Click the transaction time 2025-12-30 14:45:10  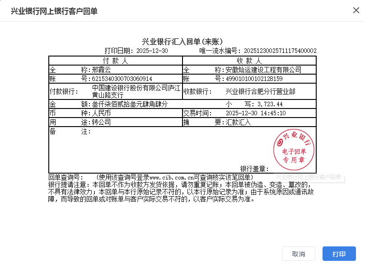255,113
